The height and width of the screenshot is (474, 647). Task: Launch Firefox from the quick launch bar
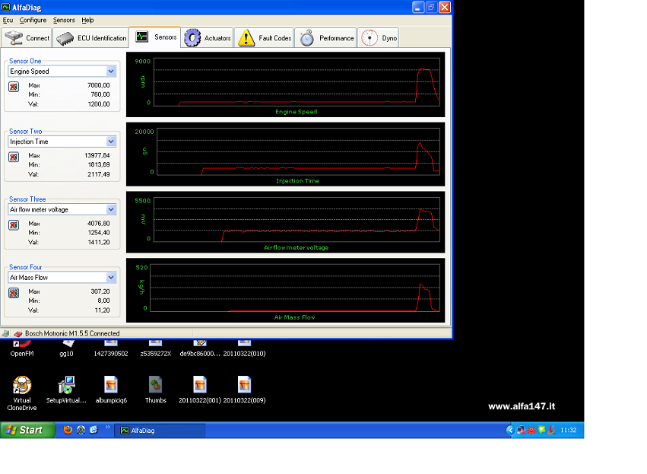(x=68, y=430)
